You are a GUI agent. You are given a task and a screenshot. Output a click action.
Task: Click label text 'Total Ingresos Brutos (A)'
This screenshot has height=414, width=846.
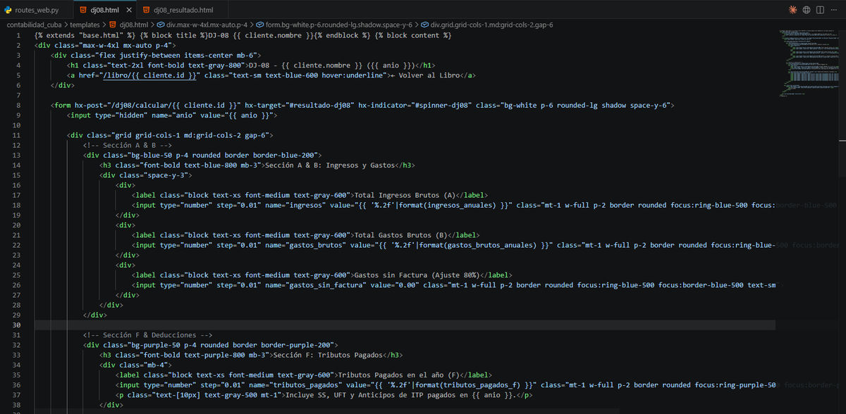(x=405, y=195)
